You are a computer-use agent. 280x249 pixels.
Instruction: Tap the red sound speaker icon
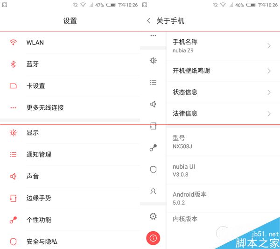(x=13, y=176)
